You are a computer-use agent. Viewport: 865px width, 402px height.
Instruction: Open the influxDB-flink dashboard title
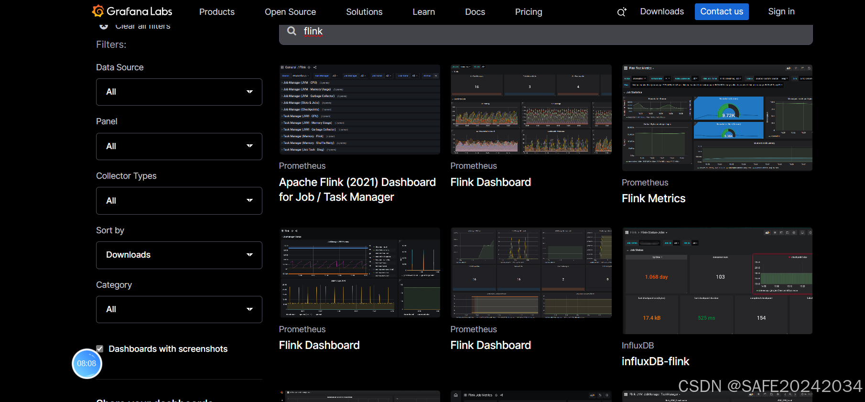(655, 361)
